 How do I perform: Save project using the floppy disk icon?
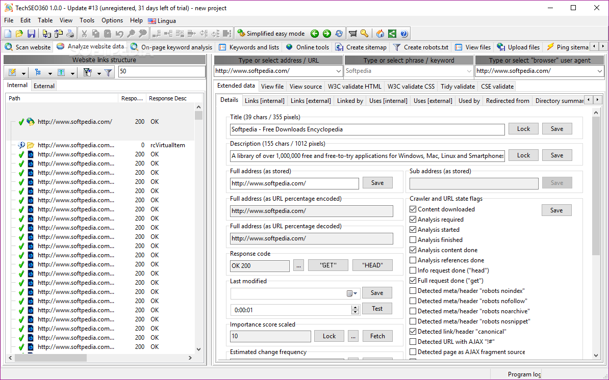pyautogui.click(x=31, y=34)
